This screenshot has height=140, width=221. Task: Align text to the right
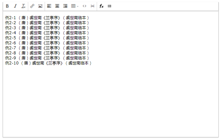pyautogui.click(x=65, y=6)
